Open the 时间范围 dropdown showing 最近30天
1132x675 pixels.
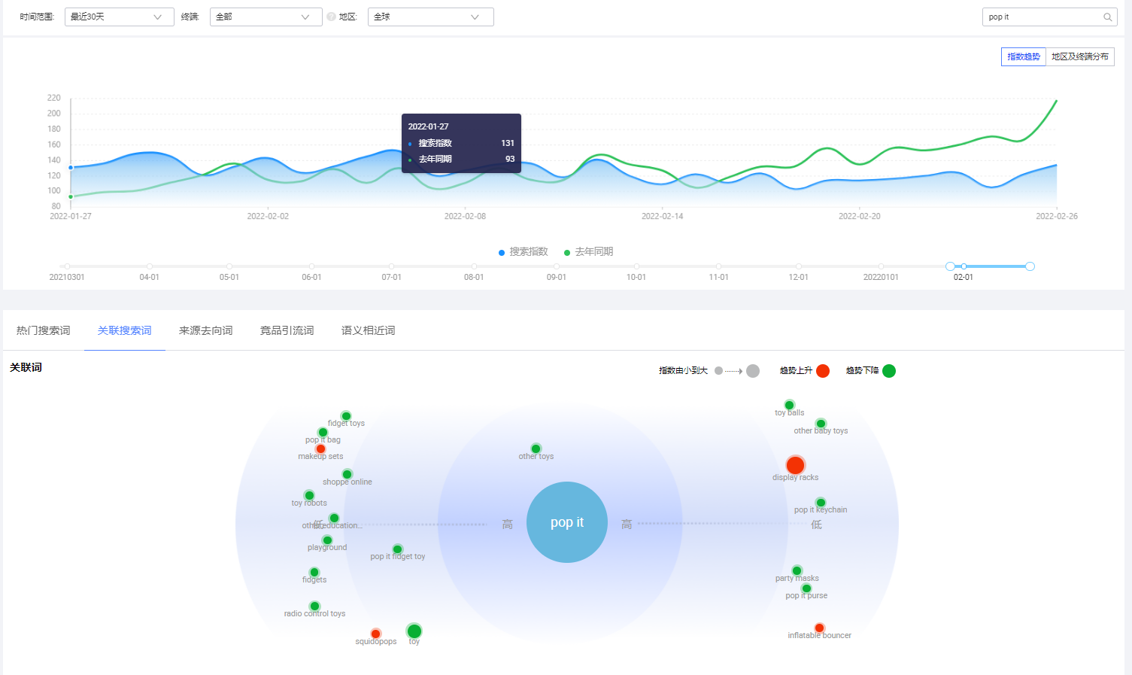[x=119, y=17]
